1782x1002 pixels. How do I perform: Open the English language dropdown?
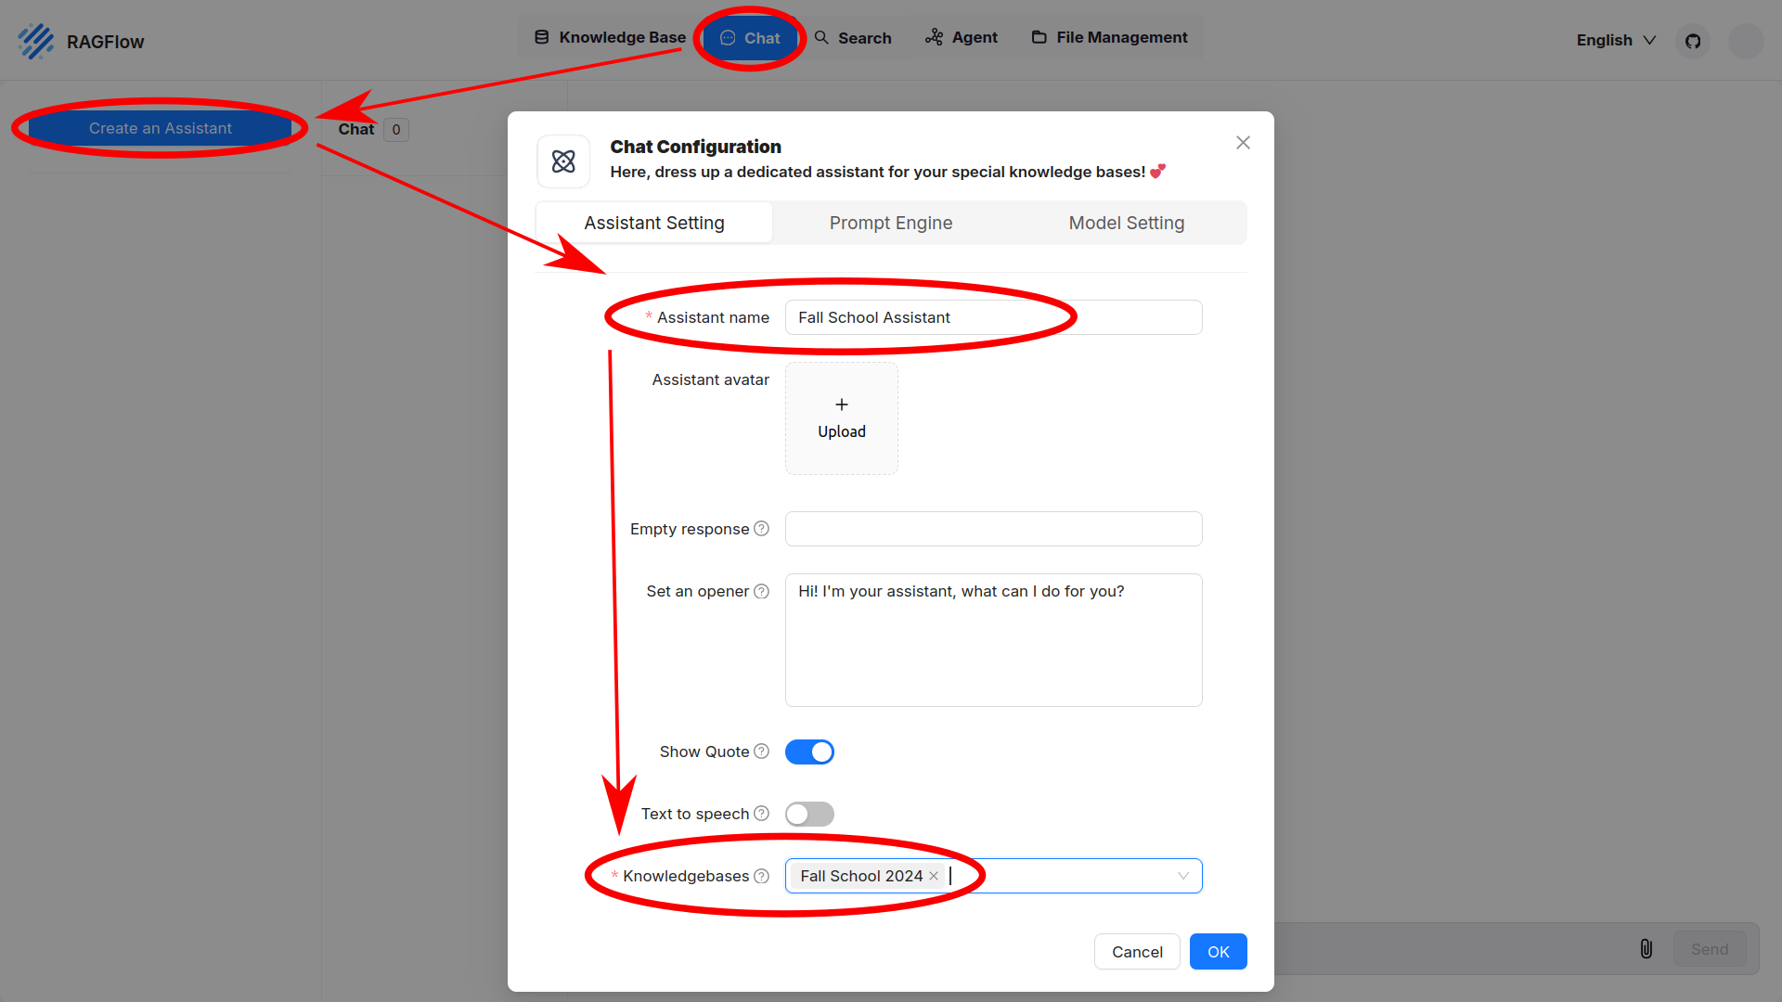pyautogui.click(x=1615, y=40)
